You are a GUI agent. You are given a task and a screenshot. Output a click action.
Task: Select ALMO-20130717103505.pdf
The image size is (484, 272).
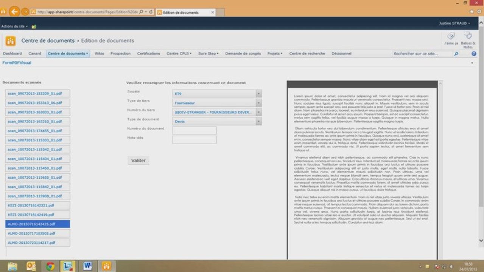click(x=37, y=233)
